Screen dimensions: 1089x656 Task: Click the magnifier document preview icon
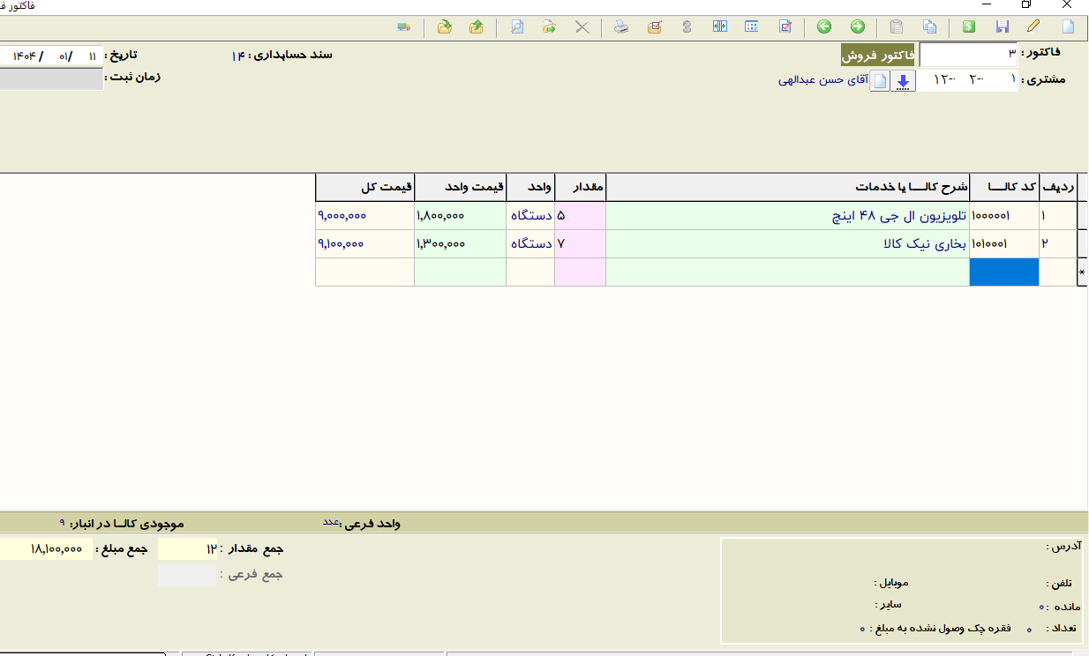tap(517, 27)
